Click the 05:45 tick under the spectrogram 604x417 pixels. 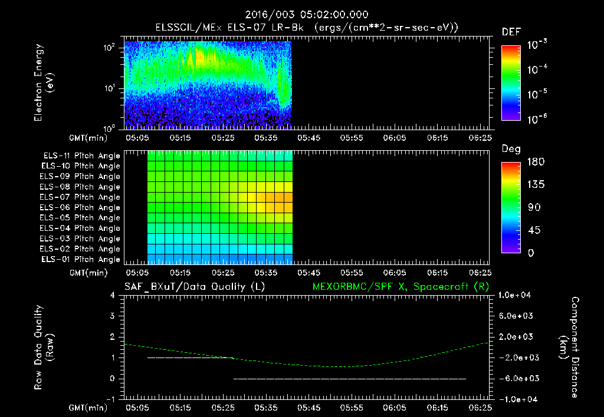pyautogui.click(x=308, y=138)
